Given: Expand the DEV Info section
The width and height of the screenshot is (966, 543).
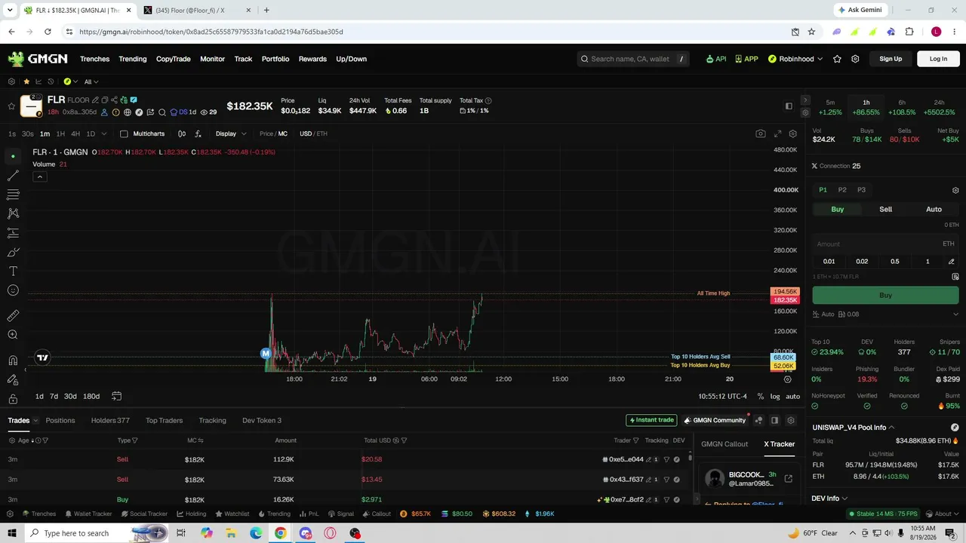Looking at the screenshot, I should (829, 499).
